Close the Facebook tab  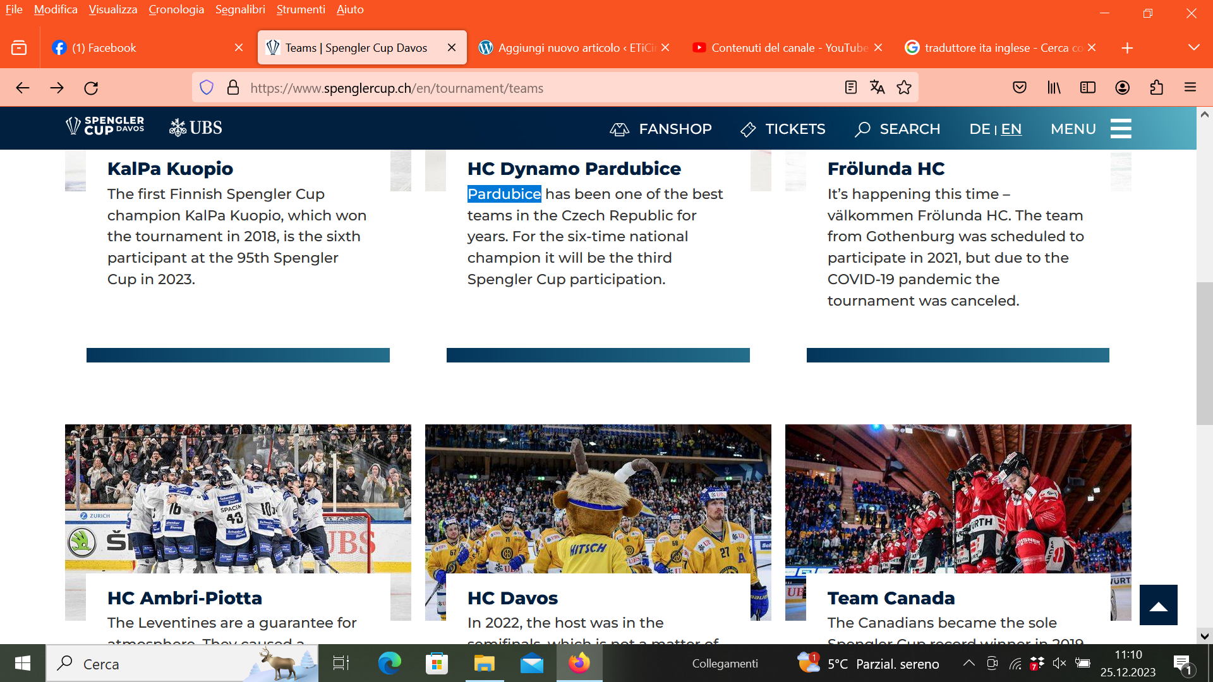point(239,48)
